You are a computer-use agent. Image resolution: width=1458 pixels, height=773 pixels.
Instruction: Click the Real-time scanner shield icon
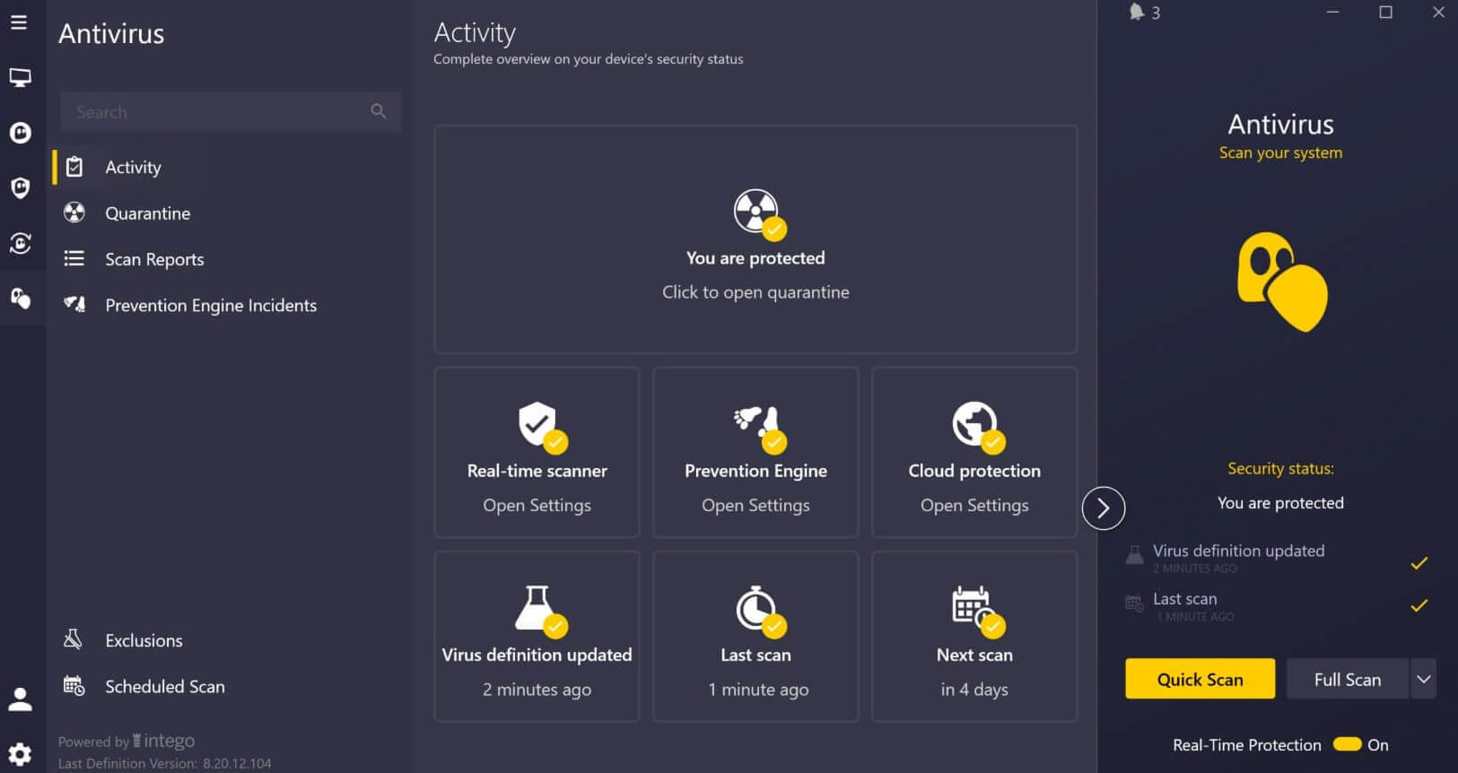pyautogui.click(x=537, y=423)
